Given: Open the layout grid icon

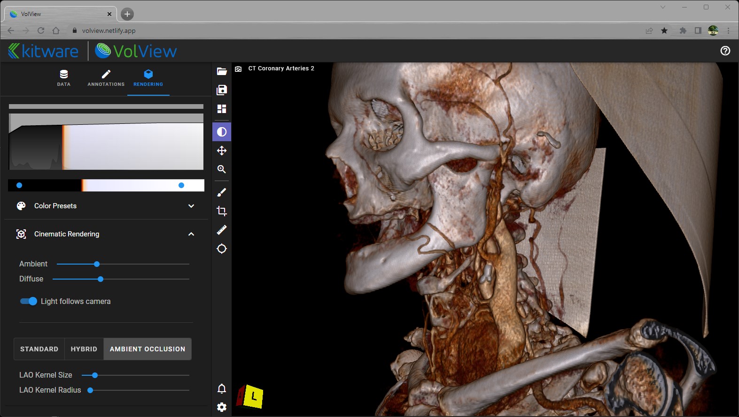Looking at the screenshot, I should pos(222,109).
